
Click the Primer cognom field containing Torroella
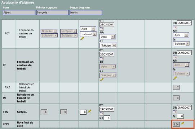(52, 13)
